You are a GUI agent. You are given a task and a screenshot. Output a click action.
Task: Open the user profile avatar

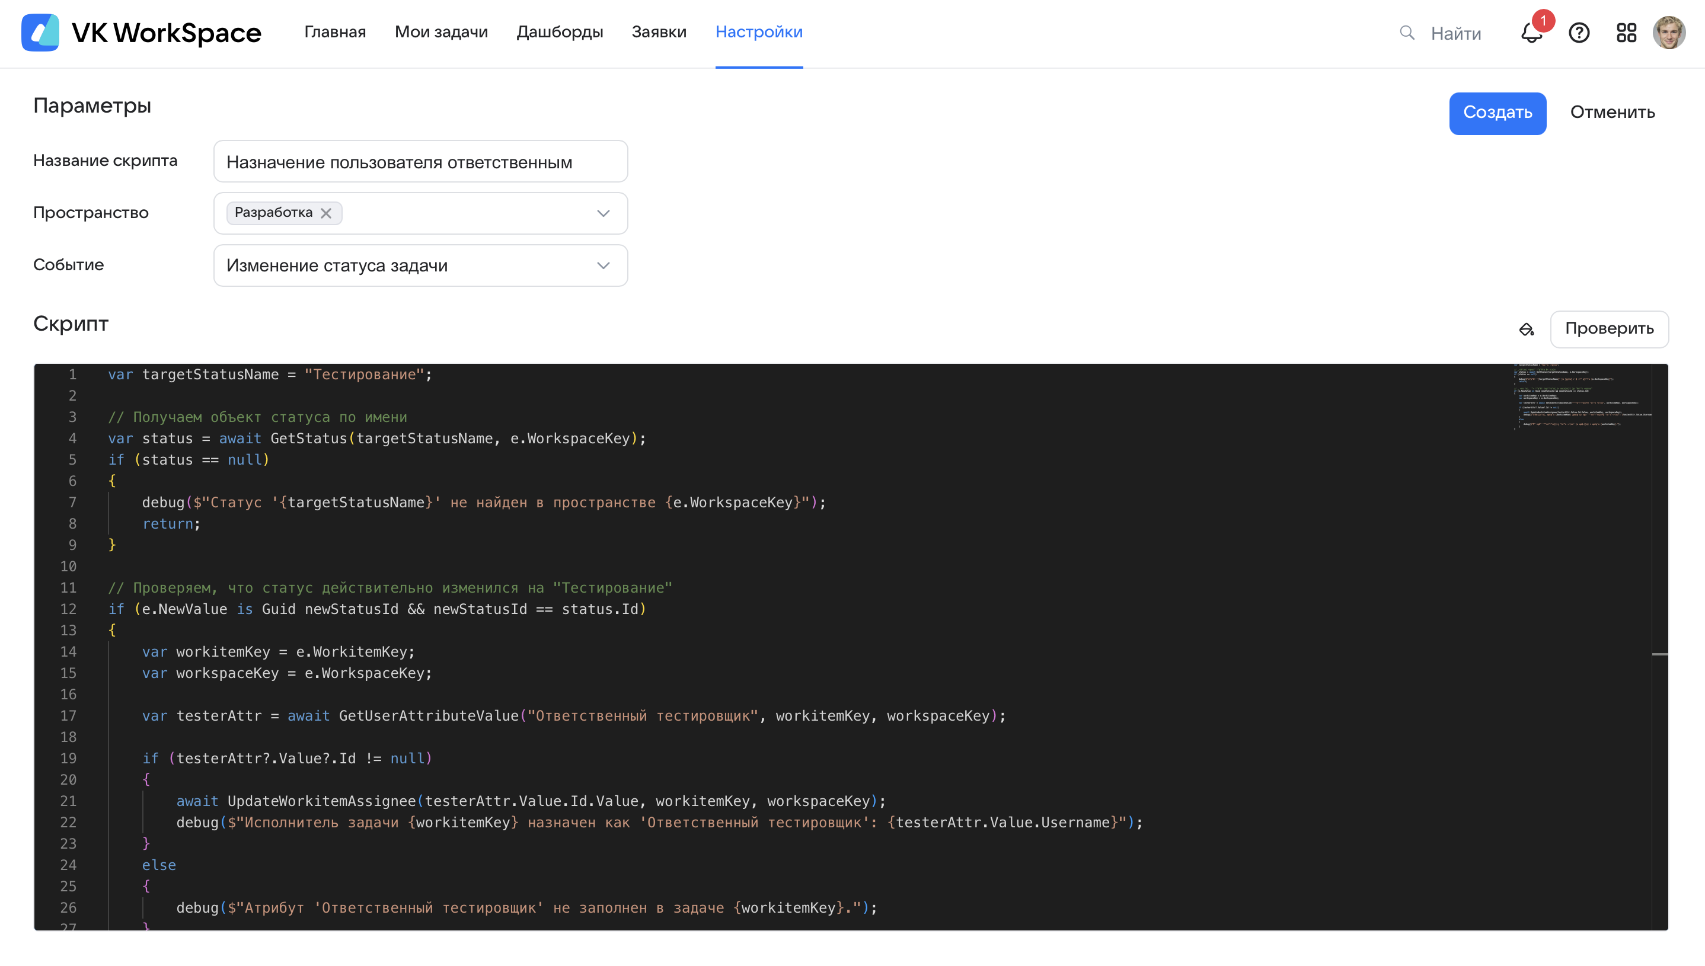click(x=1668, y=33)
